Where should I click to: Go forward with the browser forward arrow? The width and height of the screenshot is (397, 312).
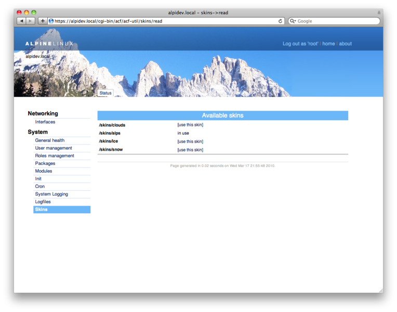[x=30, y=21]
